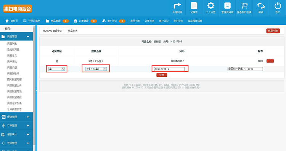The width and height of the screenshot is (286, 151).
Task: Click the power logout icon
Action: tap(278, 6)
